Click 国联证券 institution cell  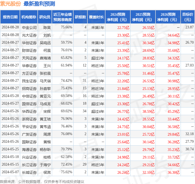(x=29, y=142)
